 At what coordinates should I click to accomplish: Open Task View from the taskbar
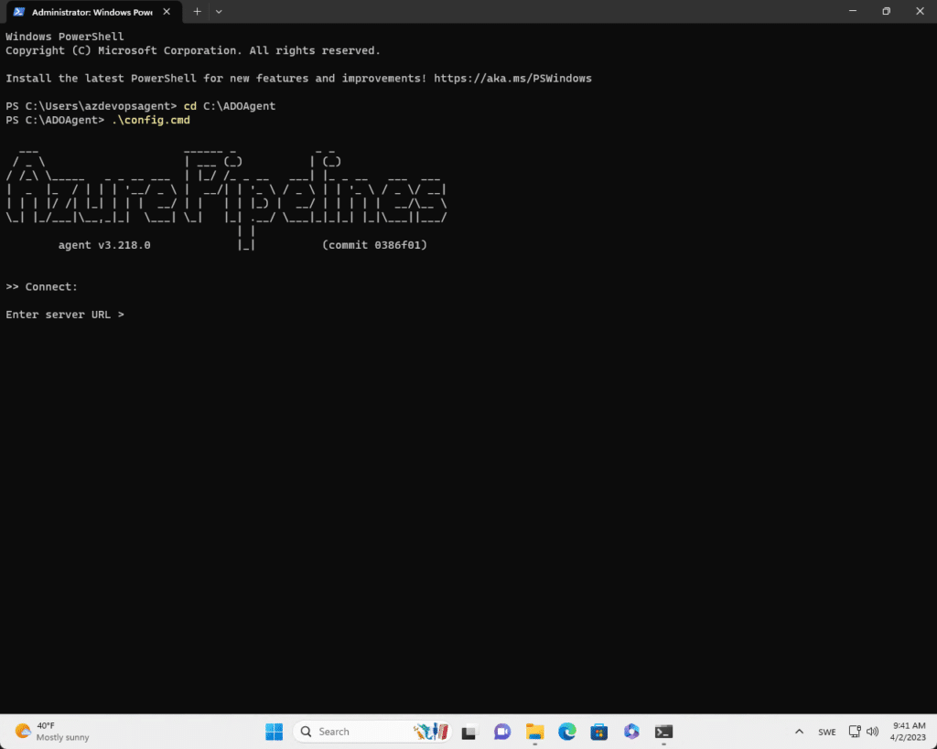point(469,732)
